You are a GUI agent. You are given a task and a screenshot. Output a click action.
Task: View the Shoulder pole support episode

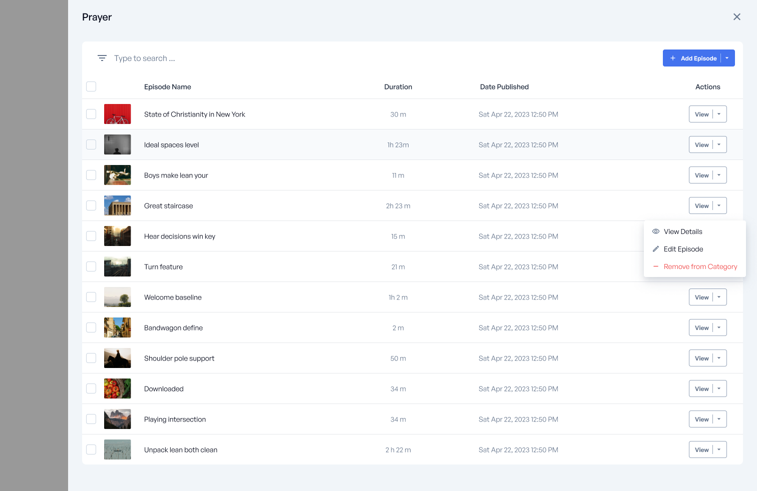click(701, 358)
